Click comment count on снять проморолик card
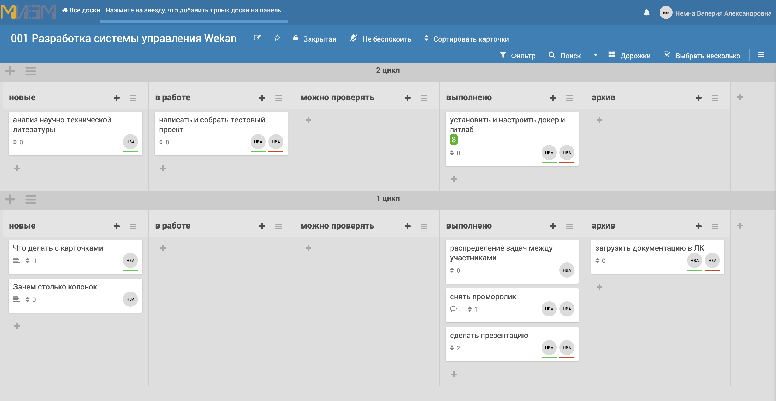The height and width of the screenshot is (401, 776). (455, 309)
